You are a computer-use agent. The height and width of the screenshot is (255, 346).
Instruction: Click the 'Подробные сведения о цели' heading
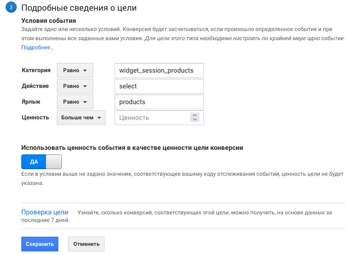(79, 9)
